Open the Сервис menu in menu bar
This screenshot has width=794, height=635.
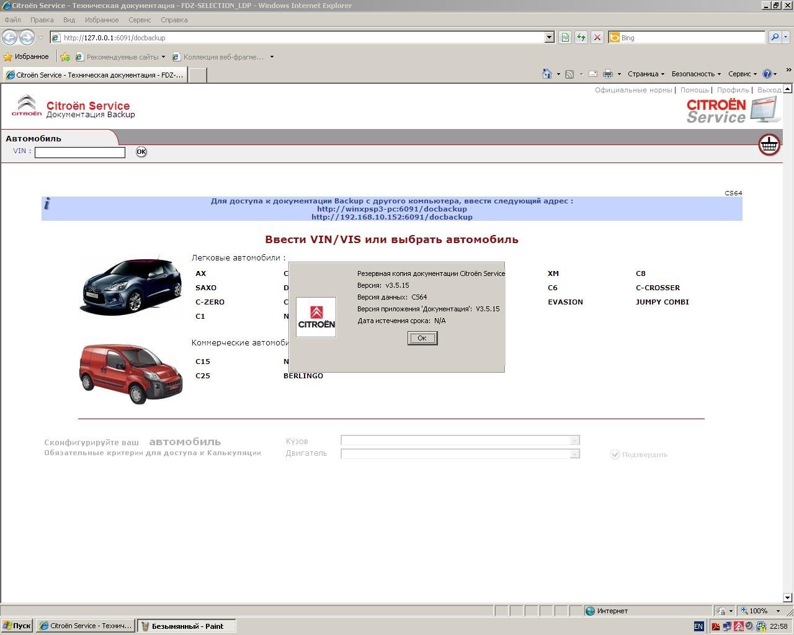click(140, 20)
